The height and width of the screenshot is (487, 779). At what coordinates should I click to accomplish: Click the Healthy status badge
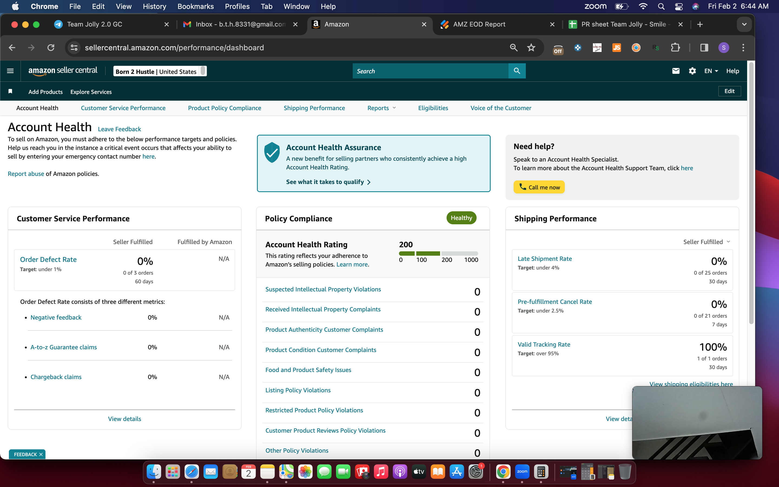(461, 218)
